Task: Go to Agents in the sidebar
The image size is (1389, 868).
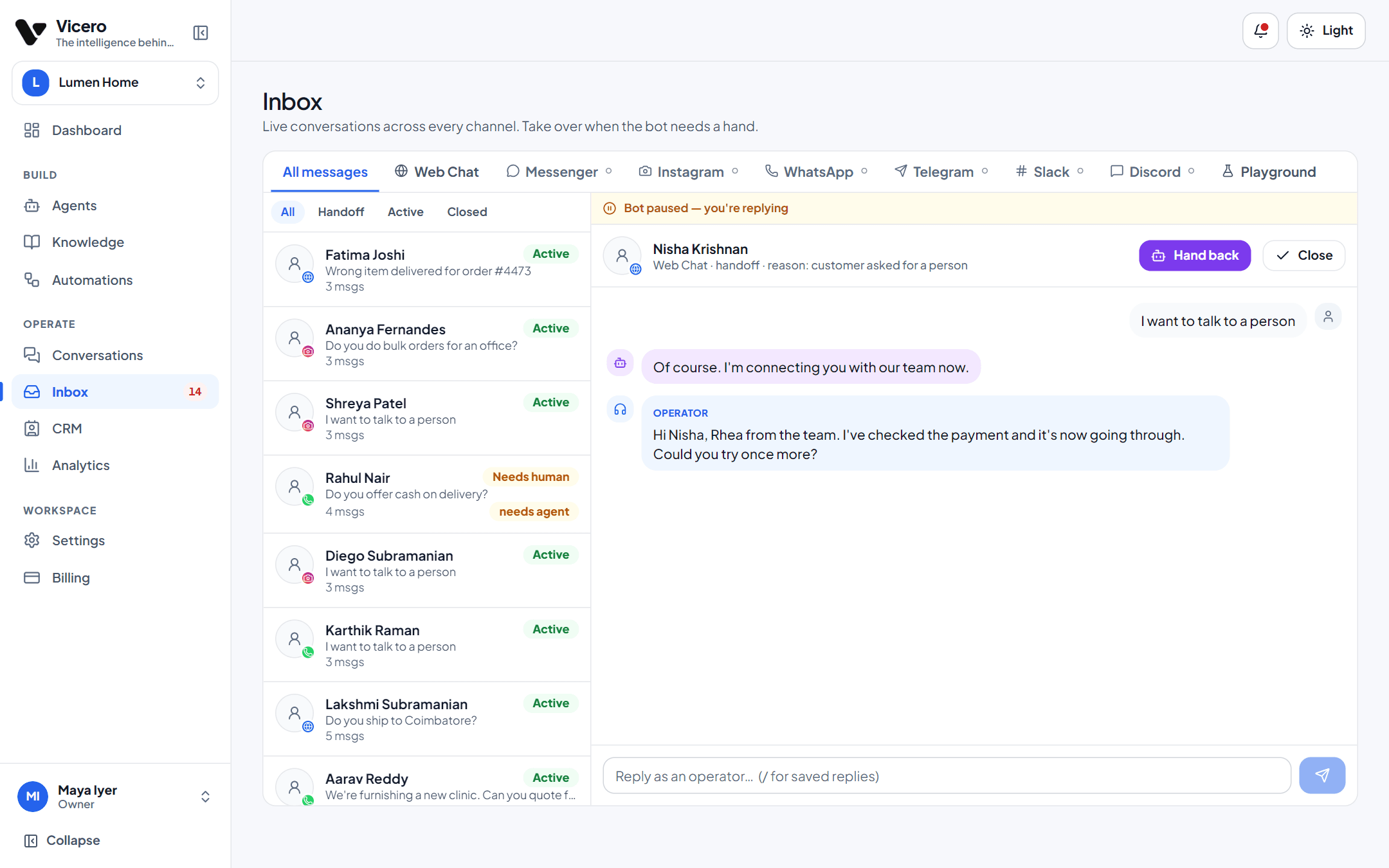Action: pyautogui.click(x=115, y=206)
